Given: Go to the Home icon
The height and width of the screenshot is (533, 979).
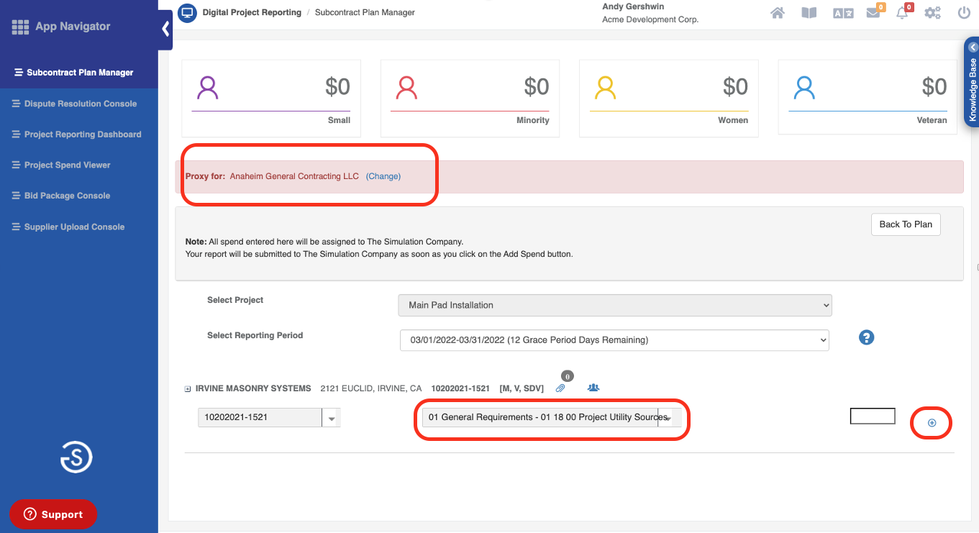Looking at the screenshot, I should pyautogui.click(x=778, y=13).
